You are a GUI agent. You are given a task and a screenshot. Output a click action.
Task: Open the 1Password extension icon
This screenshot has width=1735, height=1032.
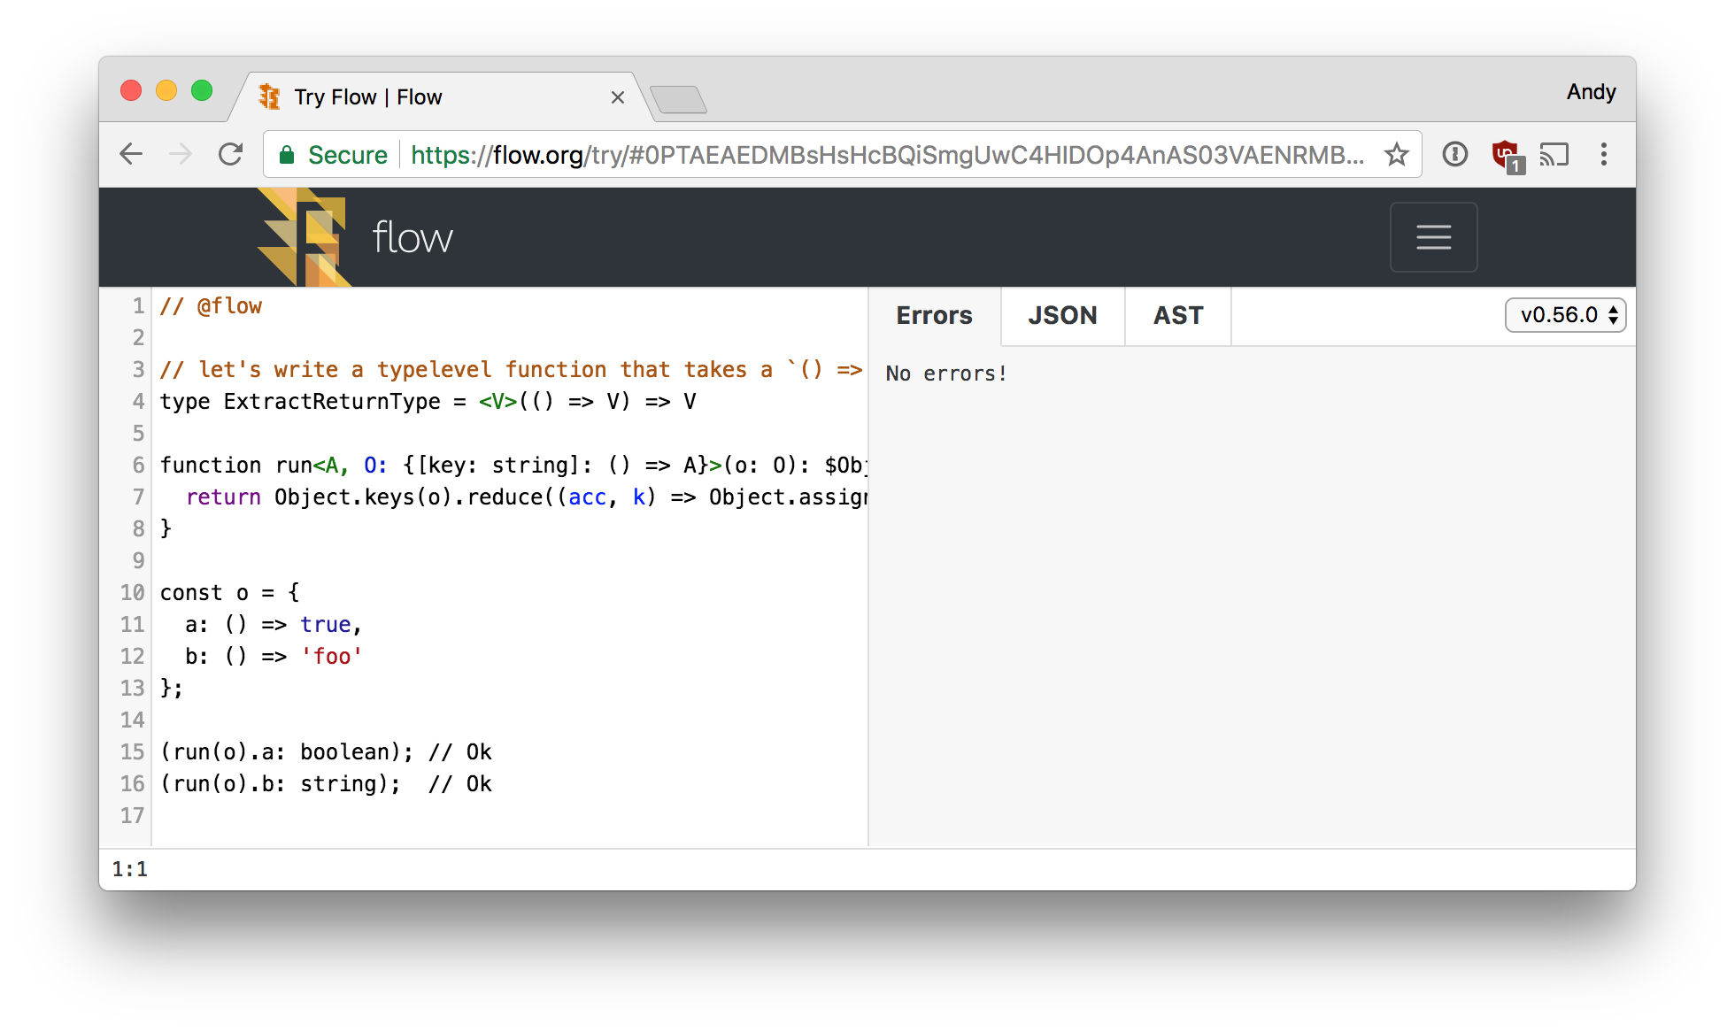[x=1454, y=154]
